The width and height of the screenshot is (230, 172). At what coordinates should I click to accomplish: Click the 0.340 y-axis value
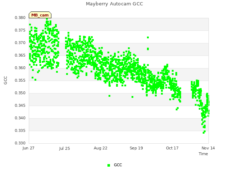point(20,118)
